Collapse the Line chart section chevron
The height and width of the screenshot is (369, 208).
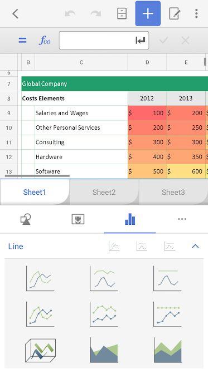point(195,247)
